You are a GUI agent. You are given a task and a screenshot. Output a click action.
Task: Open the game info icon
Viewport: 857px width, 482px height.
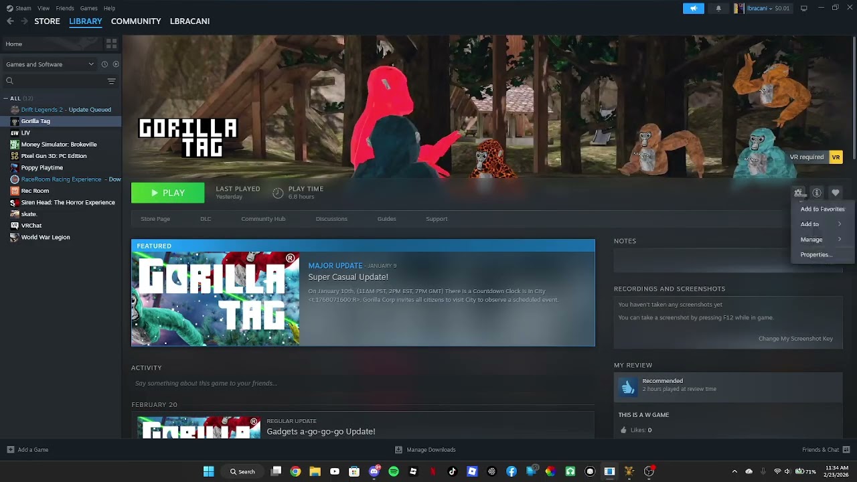817,193
